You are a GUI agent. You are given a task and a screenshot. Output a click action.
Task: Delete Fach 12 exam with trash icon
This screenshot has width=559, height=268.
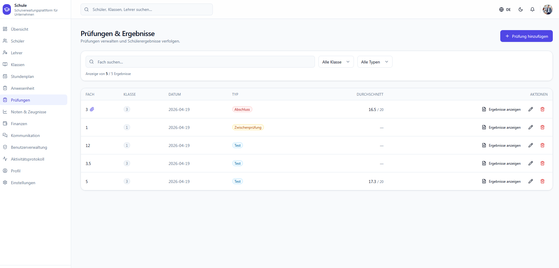tap(542, 145)
